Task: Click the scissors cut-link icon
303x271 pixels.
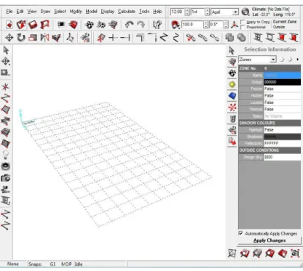Action: click(191, 38)
